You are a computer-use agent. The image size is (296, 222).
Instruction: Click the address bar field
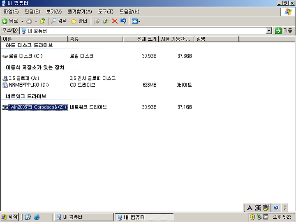pyautogui.click(x=143, y=30)
